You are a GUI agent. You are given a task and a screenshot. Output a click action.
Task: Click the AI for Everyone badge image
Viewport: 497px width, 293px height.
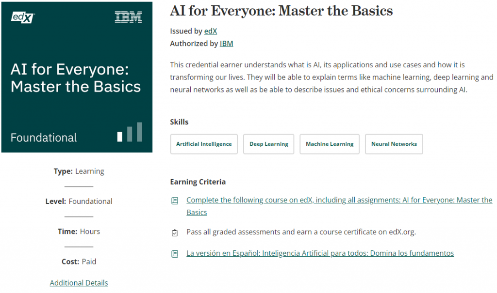(x=77, y=77)
